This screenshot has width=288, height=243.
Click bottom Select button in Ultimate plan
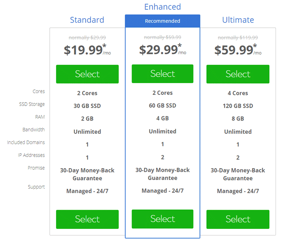(238, 219)
